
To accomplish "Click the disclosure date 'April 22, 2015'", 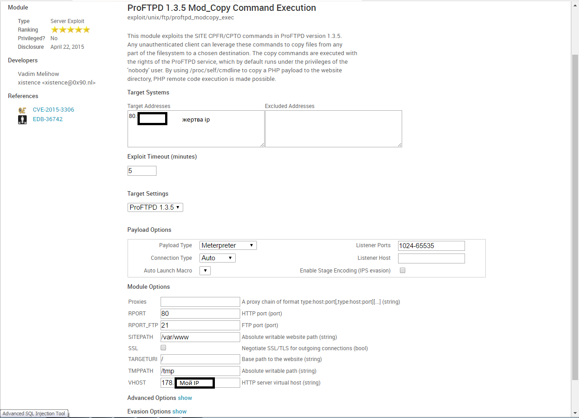I will [x=67, y=47].
